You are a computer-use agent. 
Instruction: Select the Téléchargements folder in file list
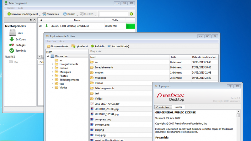(104, 88)
